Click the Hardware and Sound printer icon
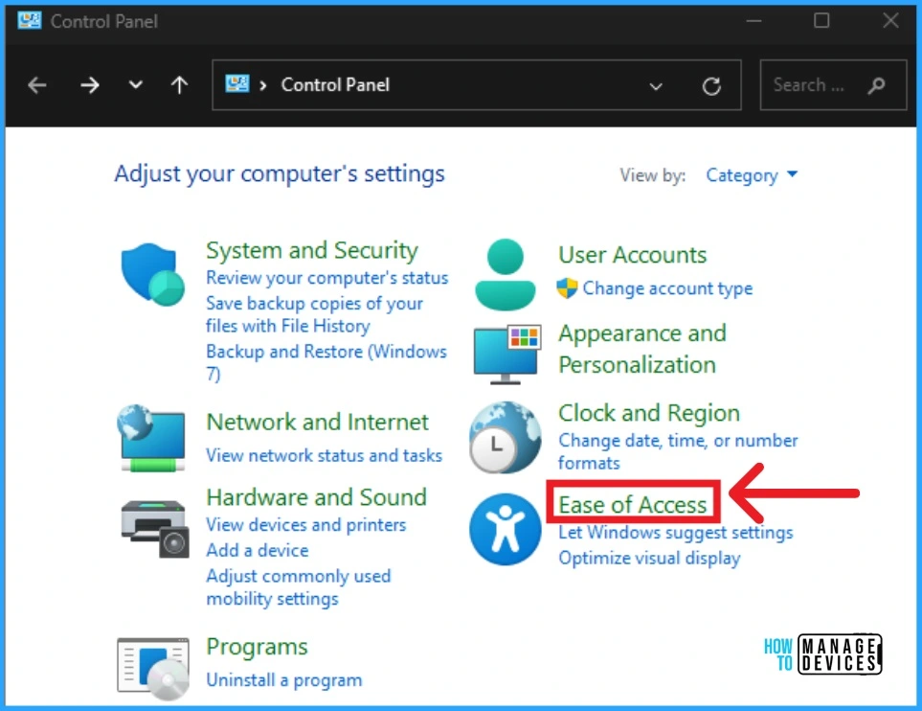The height and width of the screenshot is (711, 922). point(155,529)
